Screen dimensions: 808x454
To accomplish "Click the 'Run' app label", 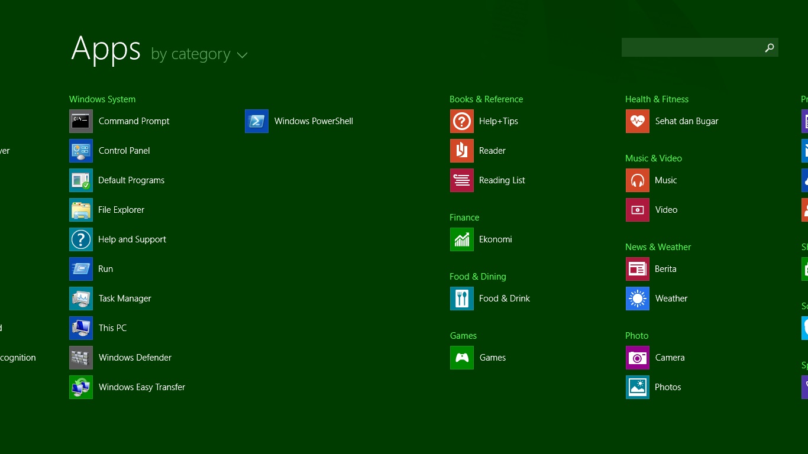I will [x=105, y=269].
